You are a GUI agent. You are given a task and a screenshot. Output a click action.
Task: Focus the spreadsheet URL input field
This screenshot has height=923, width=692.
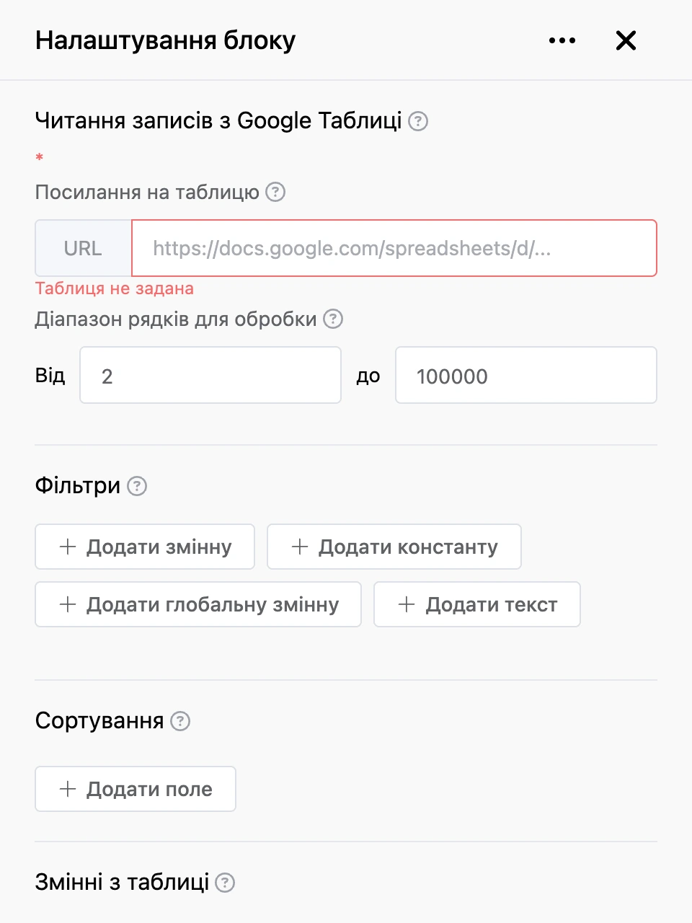[394, 248]
